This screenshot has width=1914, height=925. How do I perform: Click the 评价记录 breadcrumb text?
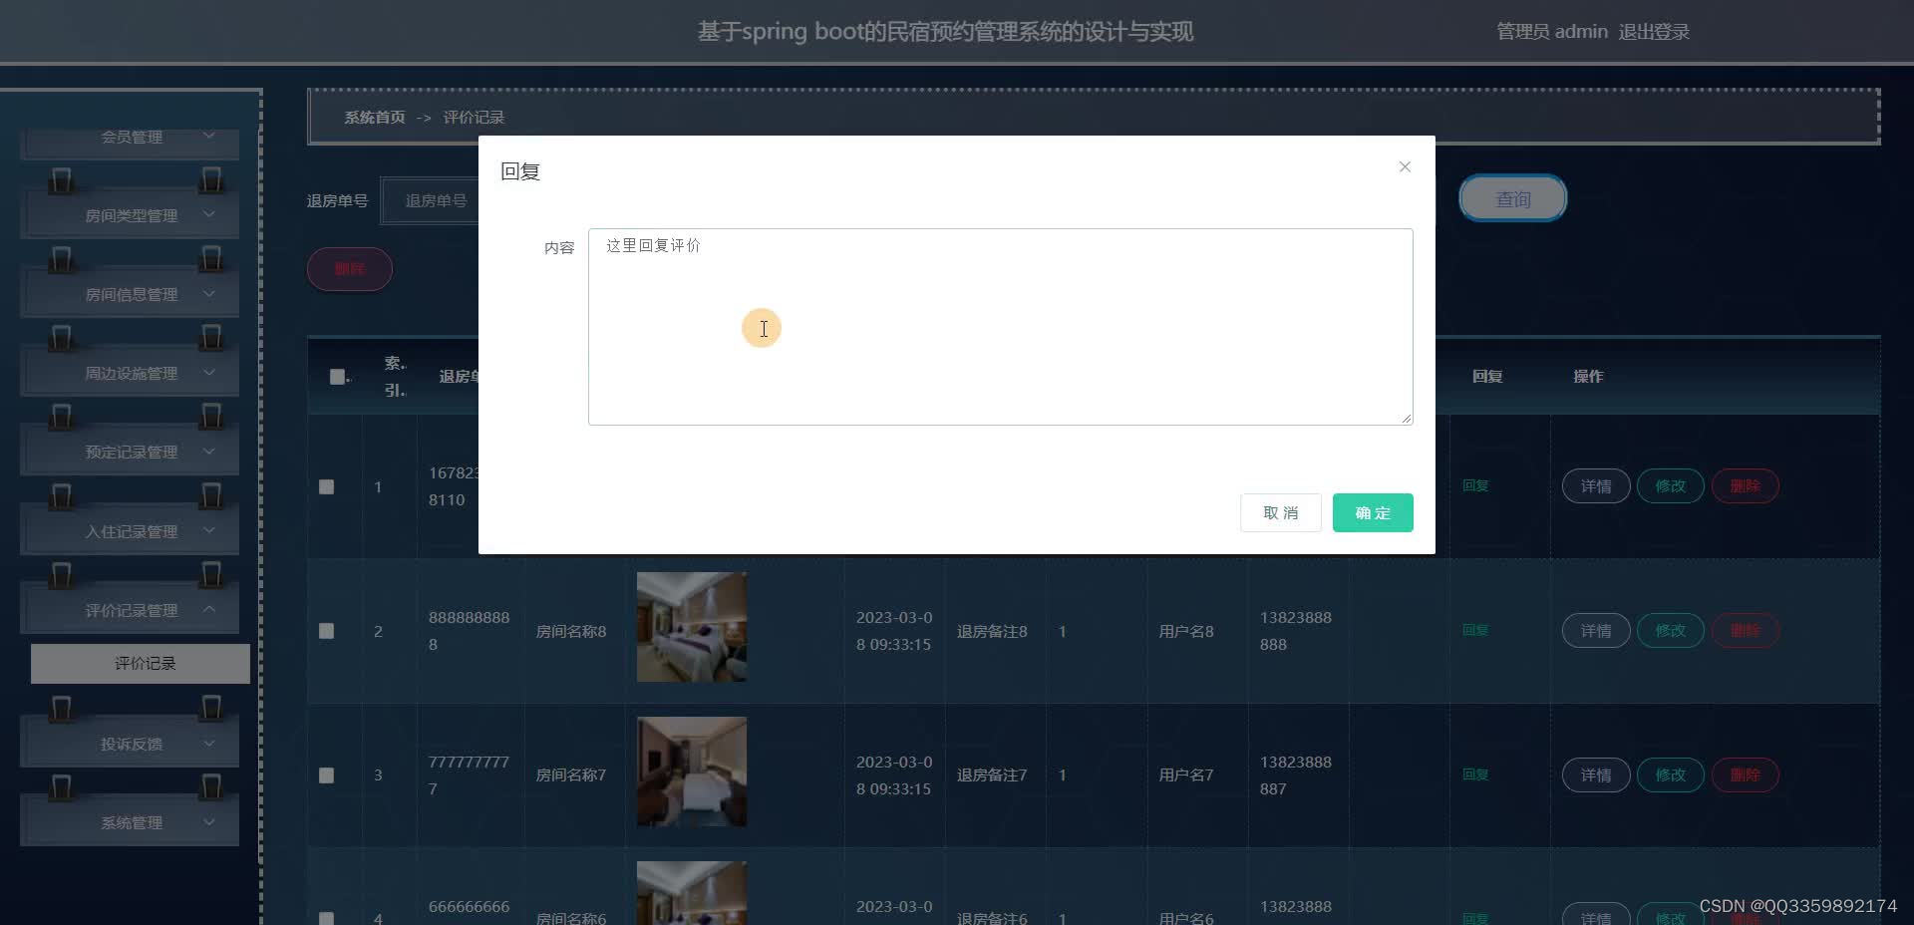point(474,118)
